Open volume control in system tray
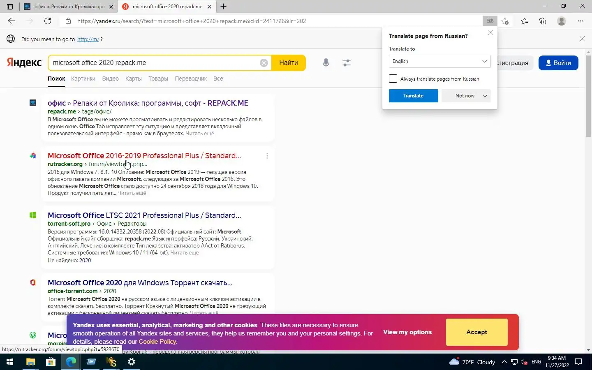592x370 pixels. [x=524, y=362]
